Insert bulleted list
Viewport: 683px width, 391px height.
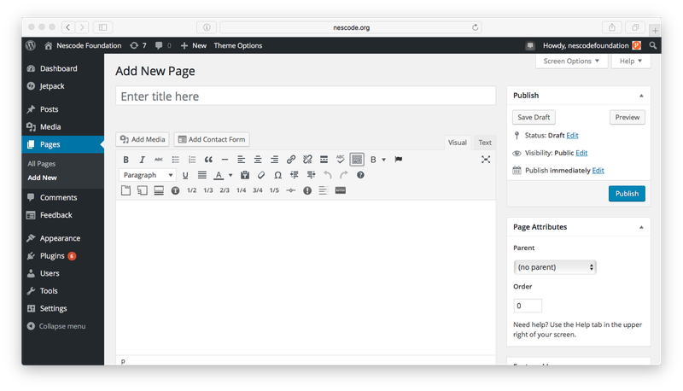(175, 160)
